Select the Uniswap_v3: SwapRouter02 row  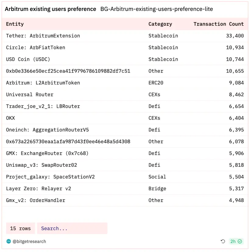click(41, 165)
